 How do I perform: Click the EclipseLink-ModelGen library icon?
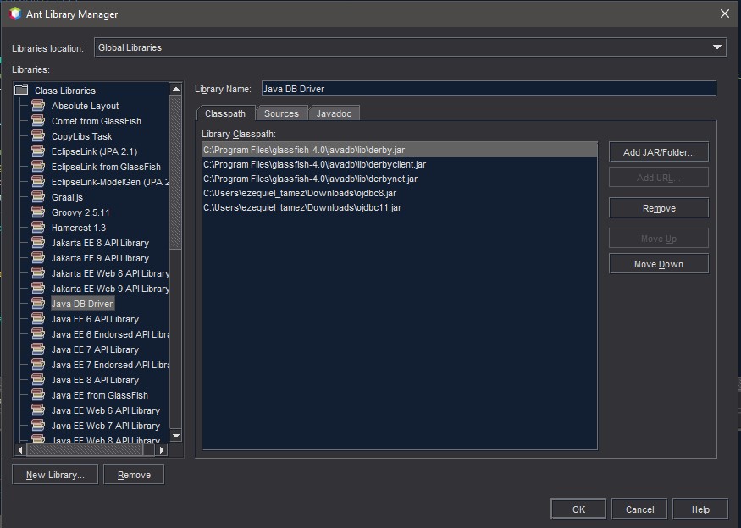pyautogui.click(x=38, y=181)
